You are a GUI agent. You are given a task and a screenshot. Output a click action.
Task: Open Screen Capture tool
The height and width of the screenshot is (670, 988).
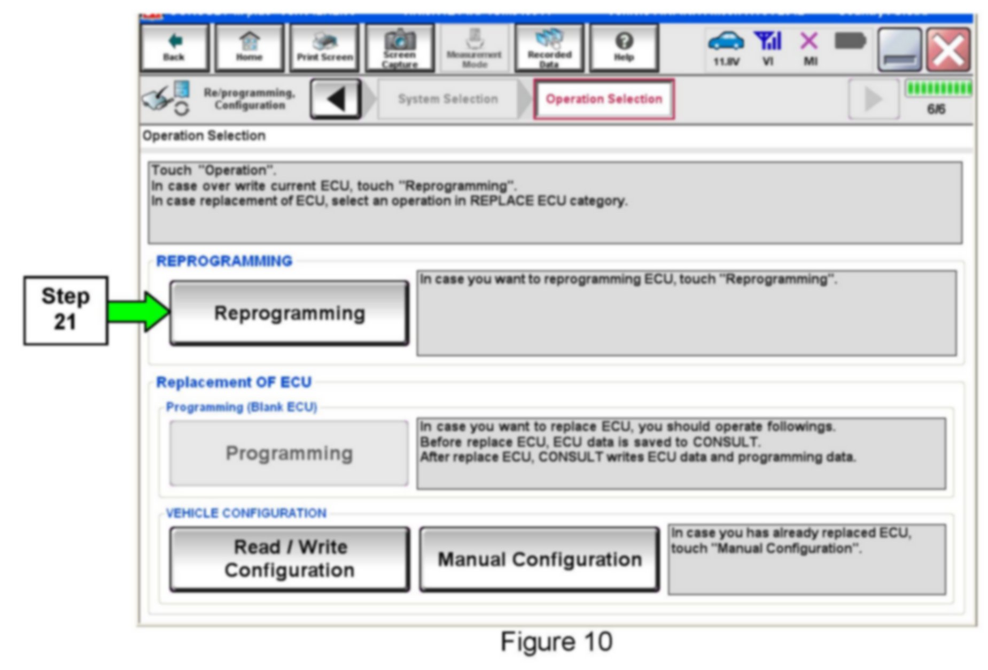399,48
